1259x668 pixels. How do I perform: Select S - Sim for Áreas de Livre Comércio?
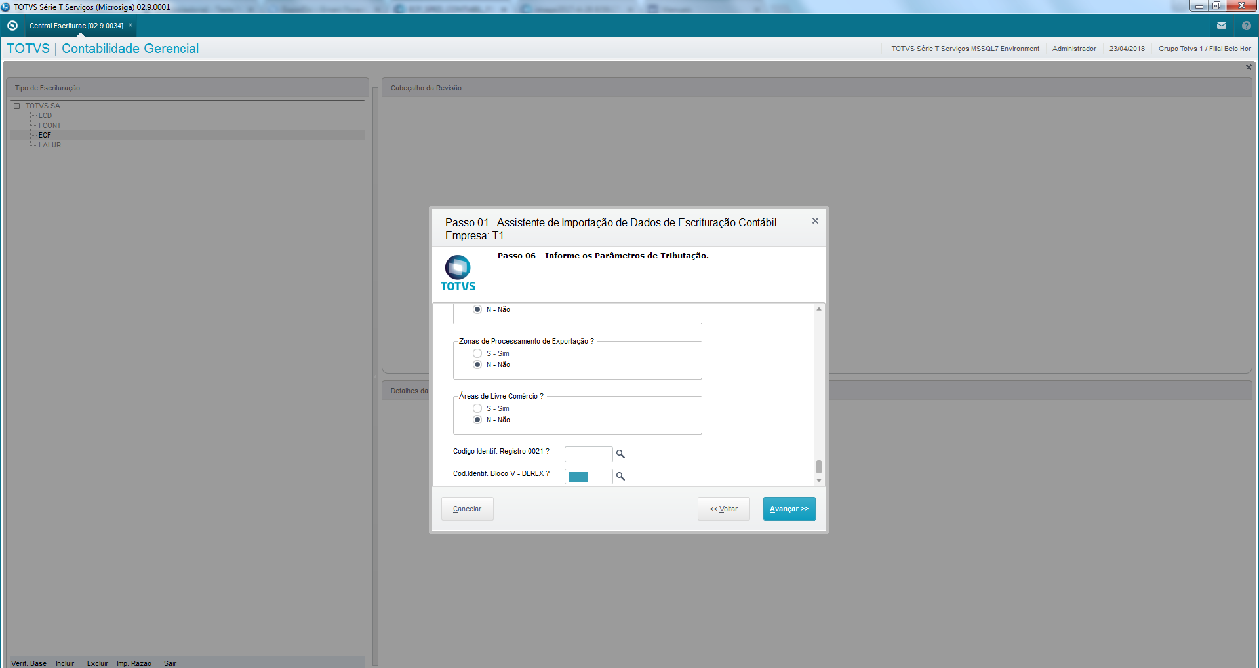tap(477, 408)
